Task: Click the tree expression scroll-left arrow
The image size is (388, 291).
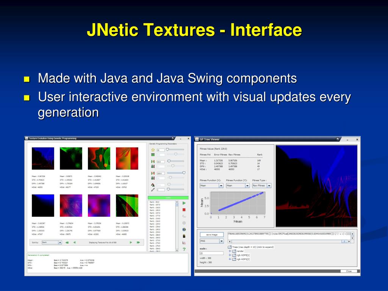Action: 229,241
